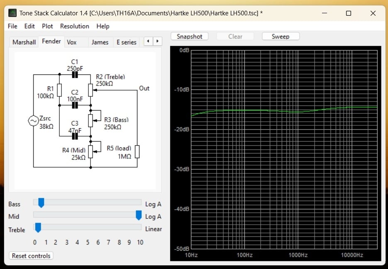The image size is (388, 269).
Task: Click the Tone Stack Calculator app icon
Action: pos(12,13)
